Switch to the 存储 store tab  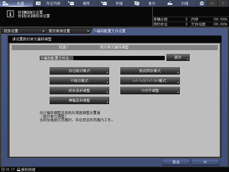click(115, 3)
